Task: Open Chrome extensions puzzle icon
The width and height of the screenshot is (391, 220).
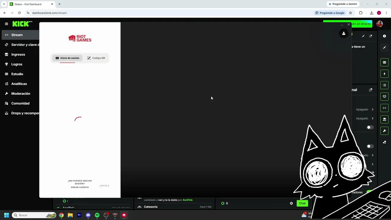Action: pos(361,13)
